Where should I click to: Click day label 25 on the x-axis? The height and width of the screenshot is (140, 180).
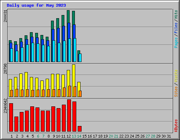pyautogui.click(x=137, y=136)
